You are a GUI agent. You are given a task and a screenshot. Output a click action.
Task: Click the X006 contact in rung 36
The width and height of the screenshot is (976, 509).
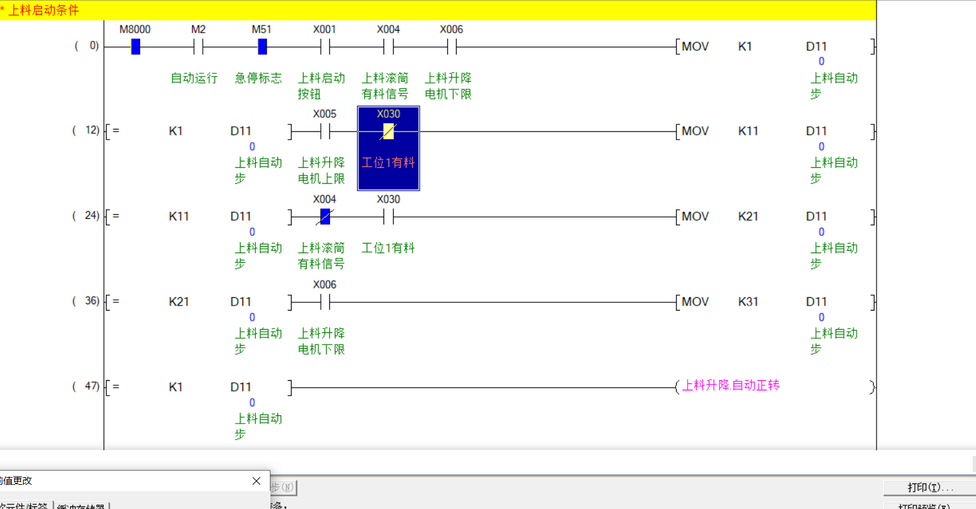[x=325, y=302]
